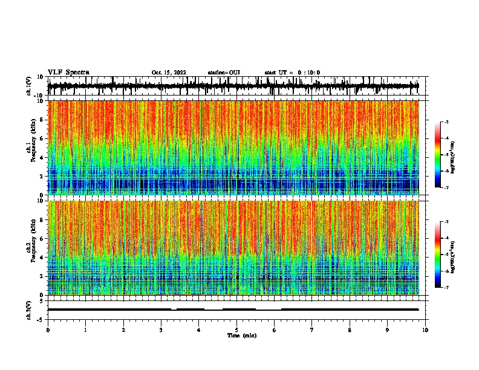Click time axis tick label "1"
479x370 pixels.
[85, 330]
